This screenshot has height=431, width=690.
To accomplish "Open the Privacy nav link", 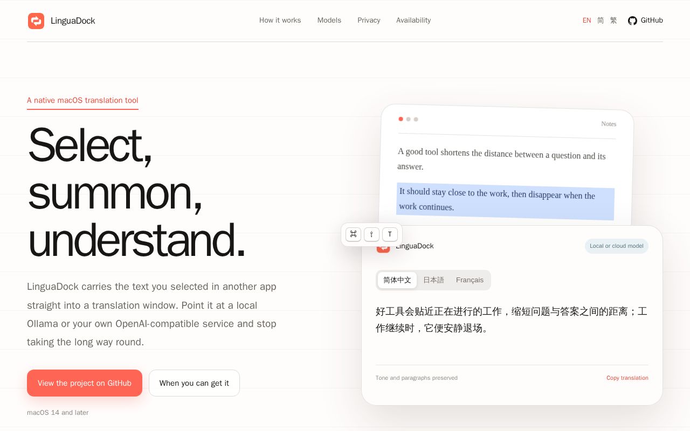I will coord(369,20).
